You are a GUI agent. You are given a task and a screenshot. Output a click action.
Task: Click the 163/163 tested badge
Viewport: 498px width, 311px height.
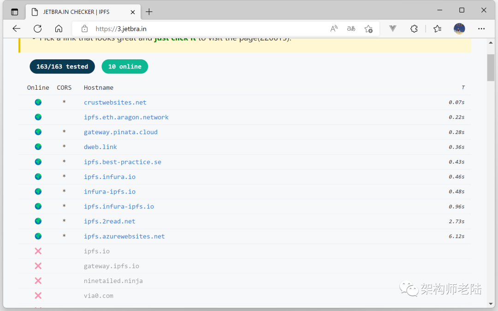(62, 67)
